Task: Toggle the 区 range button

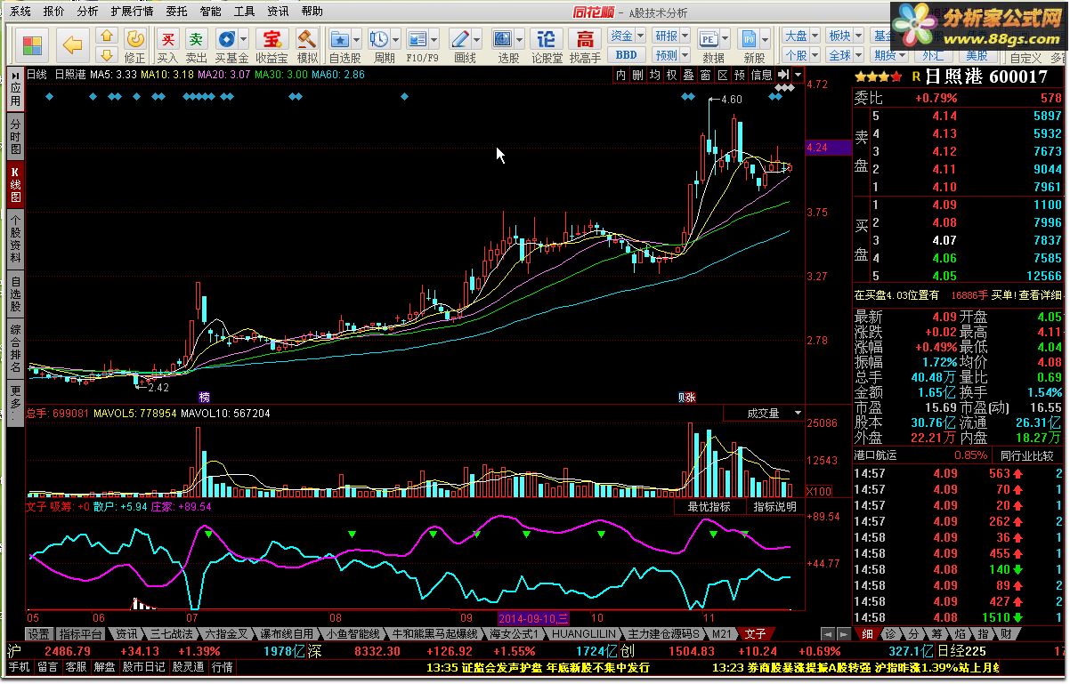Action: (721, 76)
